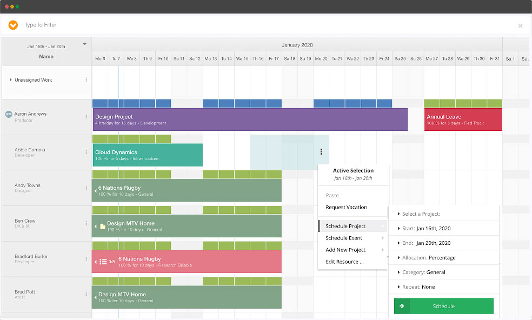Open Bradford Burke row options menu

[x=86, y=259]
